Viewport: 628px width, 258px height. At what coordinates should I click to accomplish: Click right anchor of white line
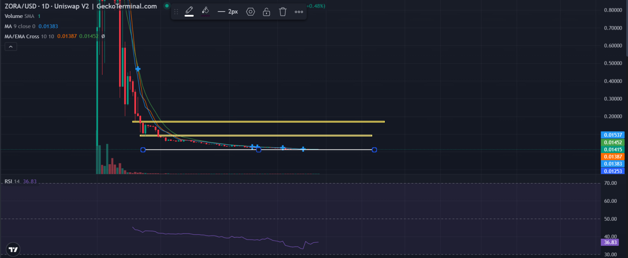pyautogui.click(x=374, y=150)
